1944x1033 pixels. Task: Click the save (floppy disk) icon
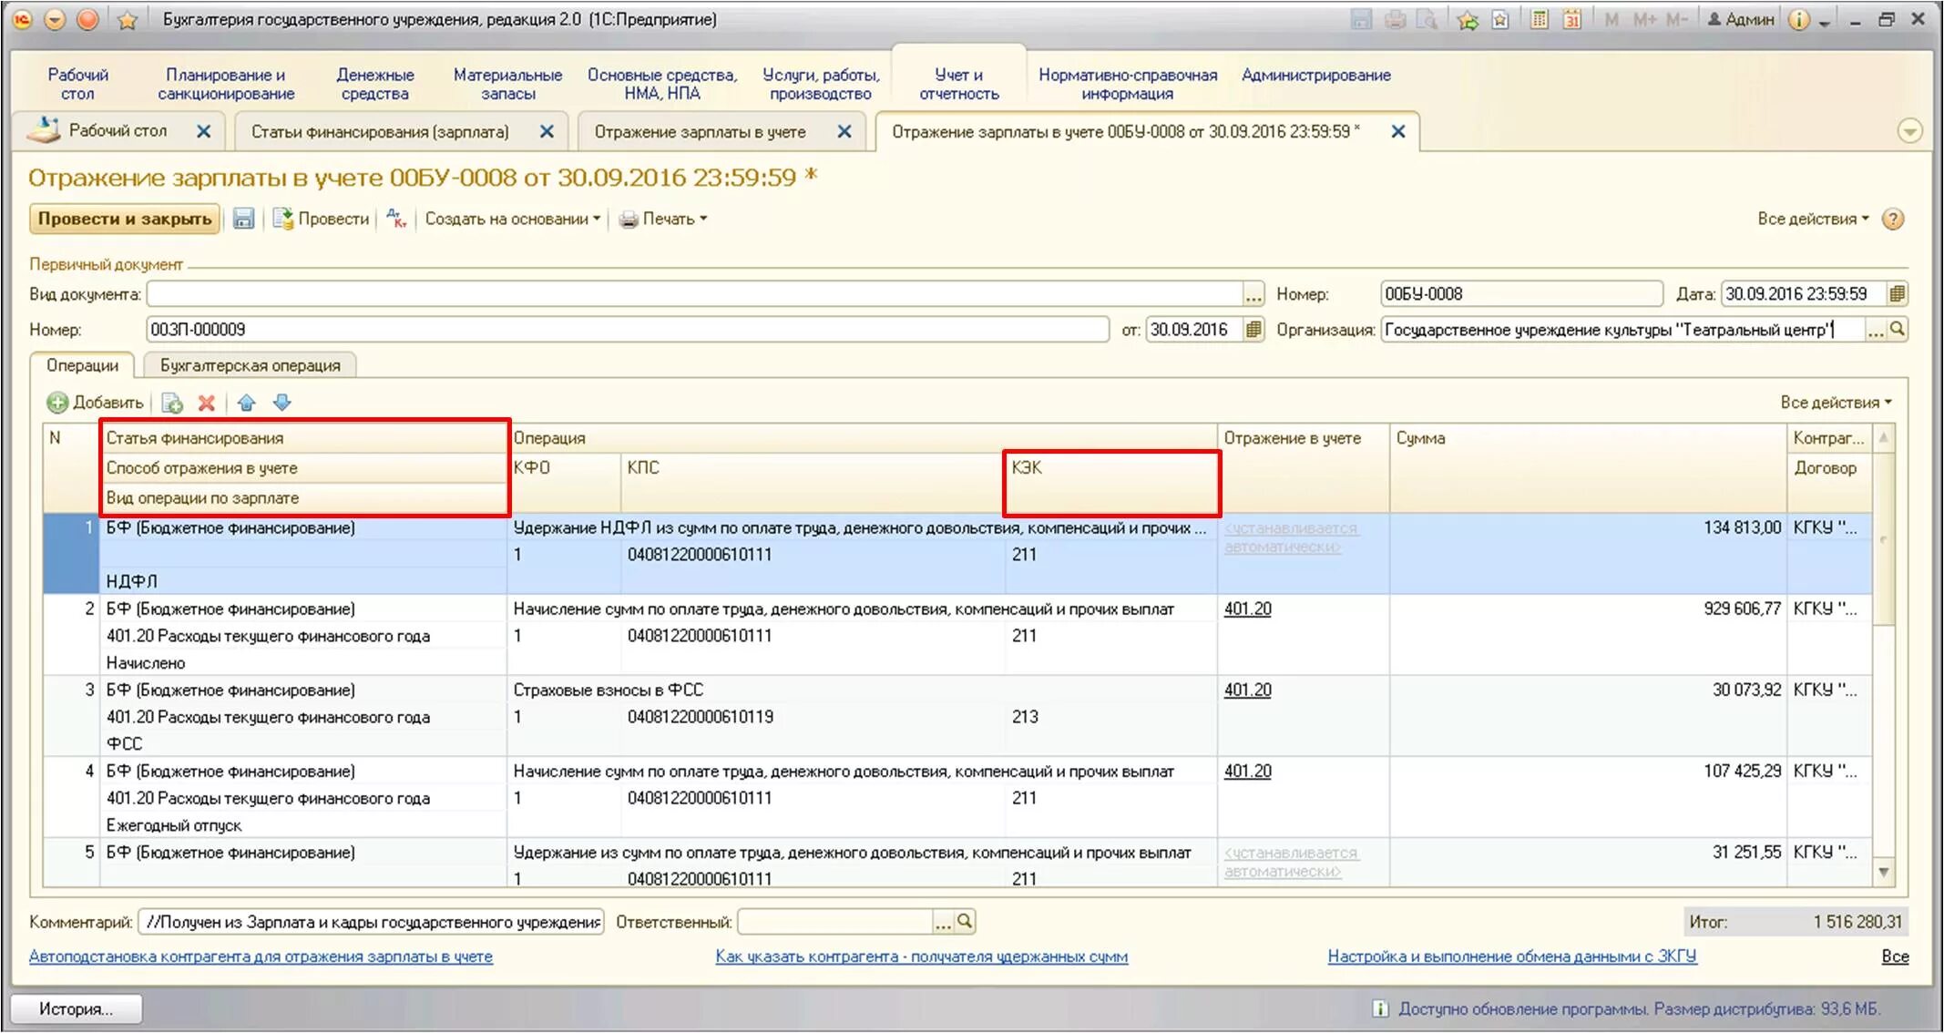[x=243, y=220]
